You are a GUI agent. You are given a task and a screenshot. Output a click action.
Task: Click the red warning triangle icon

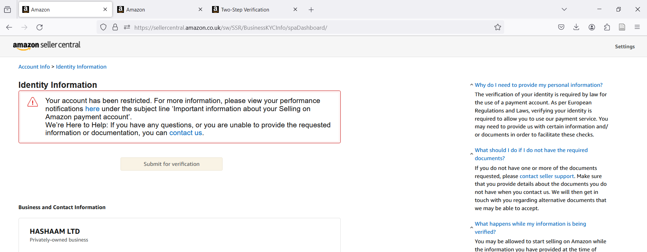[x=33, y=102]
